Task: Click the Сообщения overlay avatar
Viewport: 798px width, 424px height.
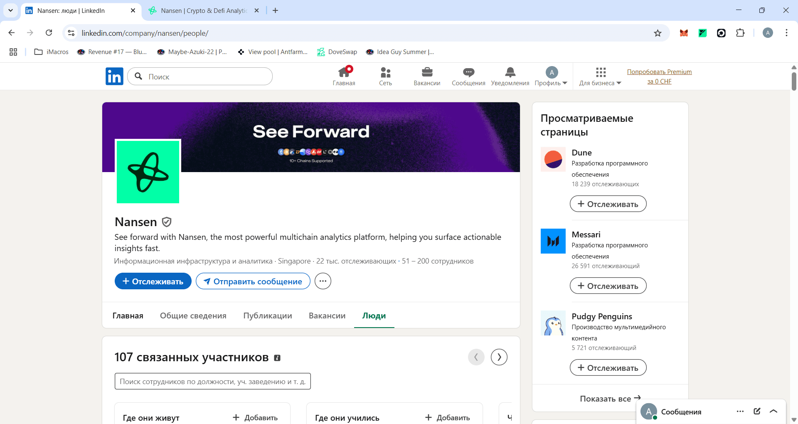Action: (649, 412)
